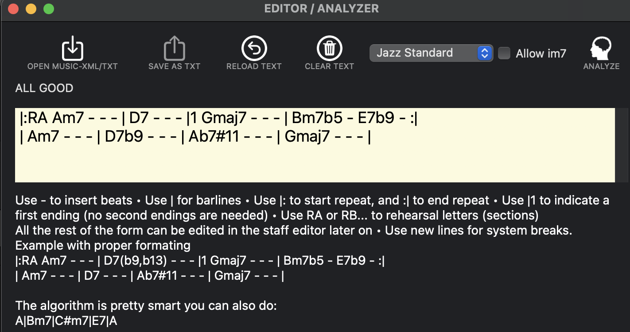Click the Clear Text trash can icon

point(329,48)
